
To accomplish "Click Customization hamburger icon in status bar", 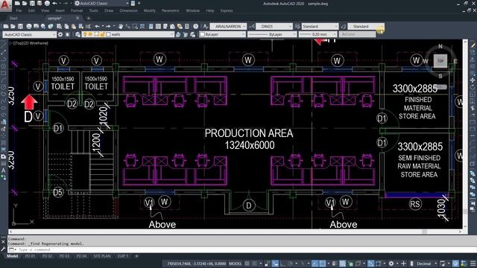I will click(473, 264).
